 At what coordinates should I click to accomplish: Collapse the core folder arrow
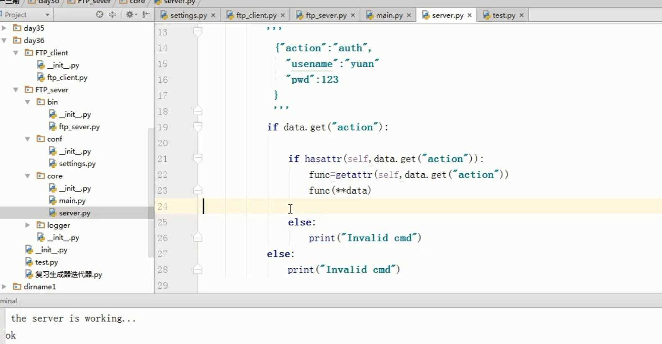(28, 176)
